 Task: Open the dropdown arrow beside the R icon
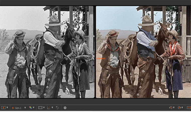182,108
